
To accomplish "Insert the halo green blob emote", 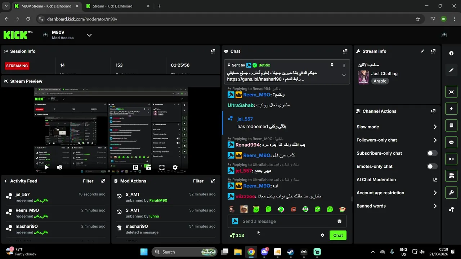I will (x=256, y=209).
